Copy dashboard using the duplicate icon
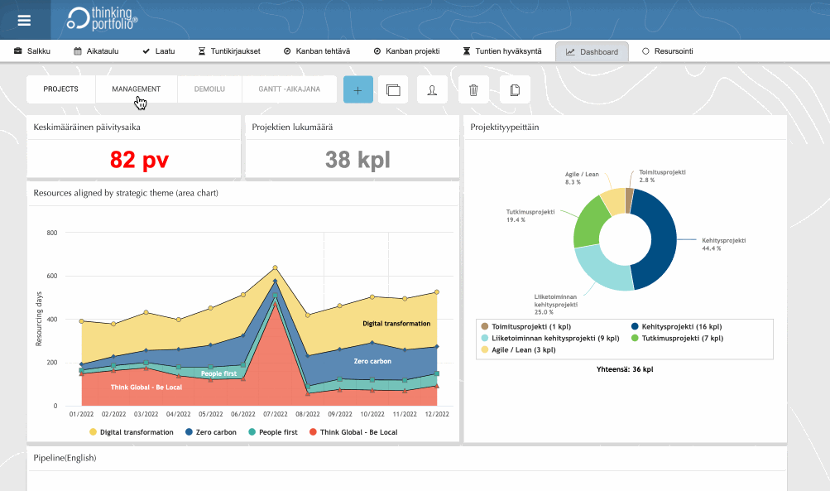The image size is (830, 491). click(x=515, y=90)
